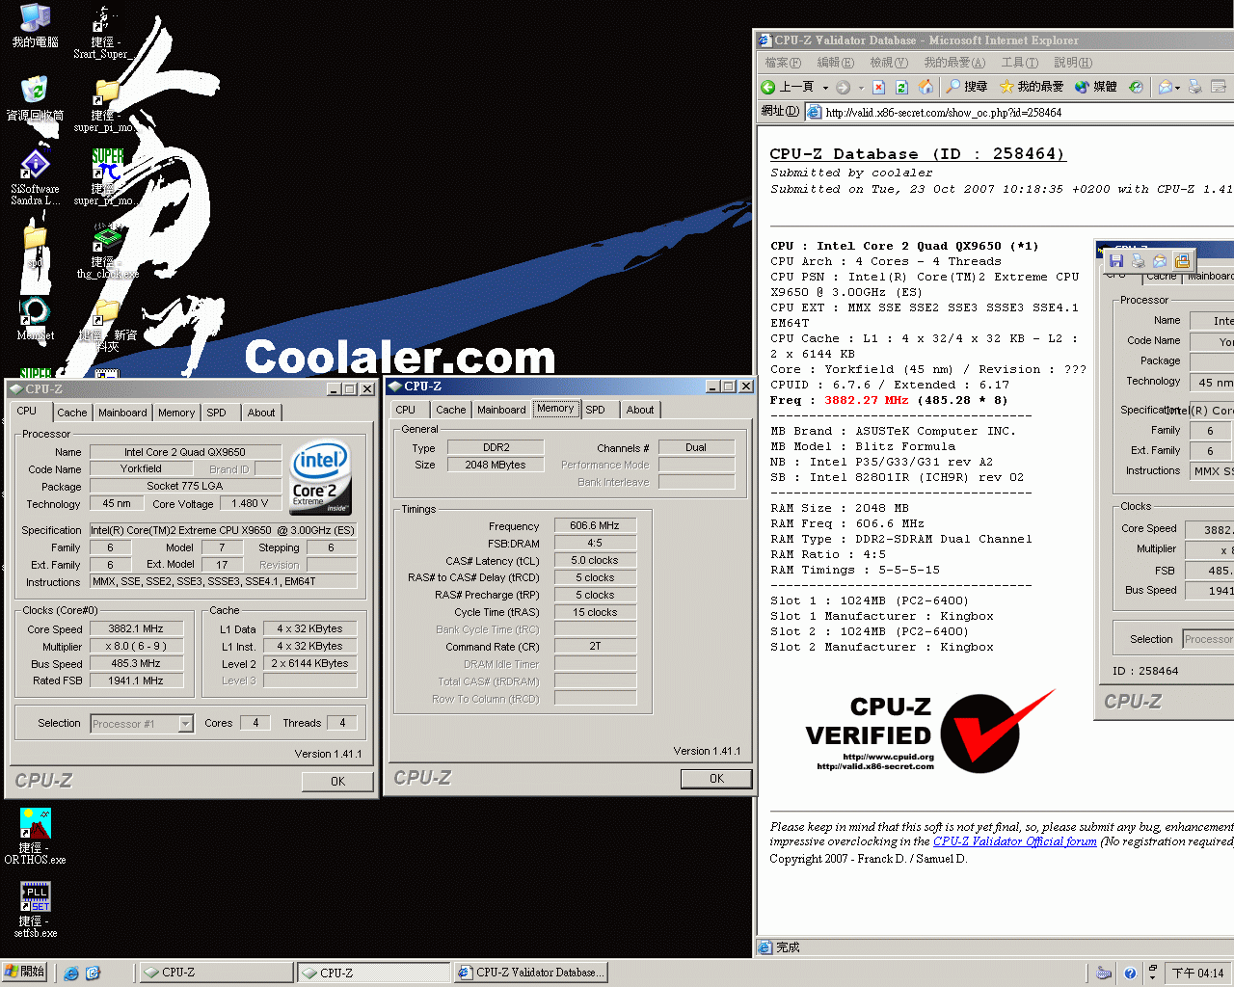Switch to CPU tab in middle CPU-Z window
The image size is (1234, 987).
[x=406, y=410]
